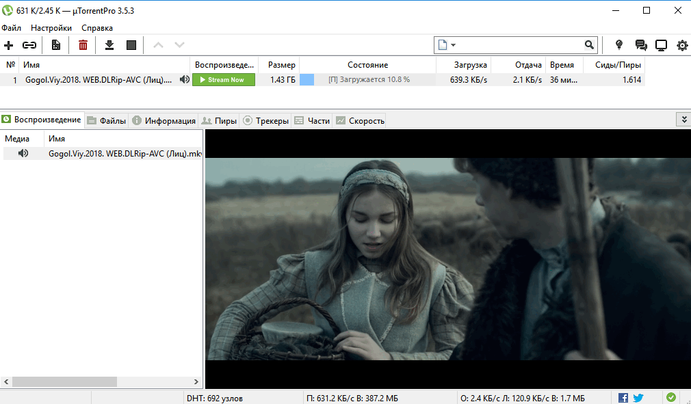
Task: Sort by Воспроизведе... column header
Action: click(224, 65)
